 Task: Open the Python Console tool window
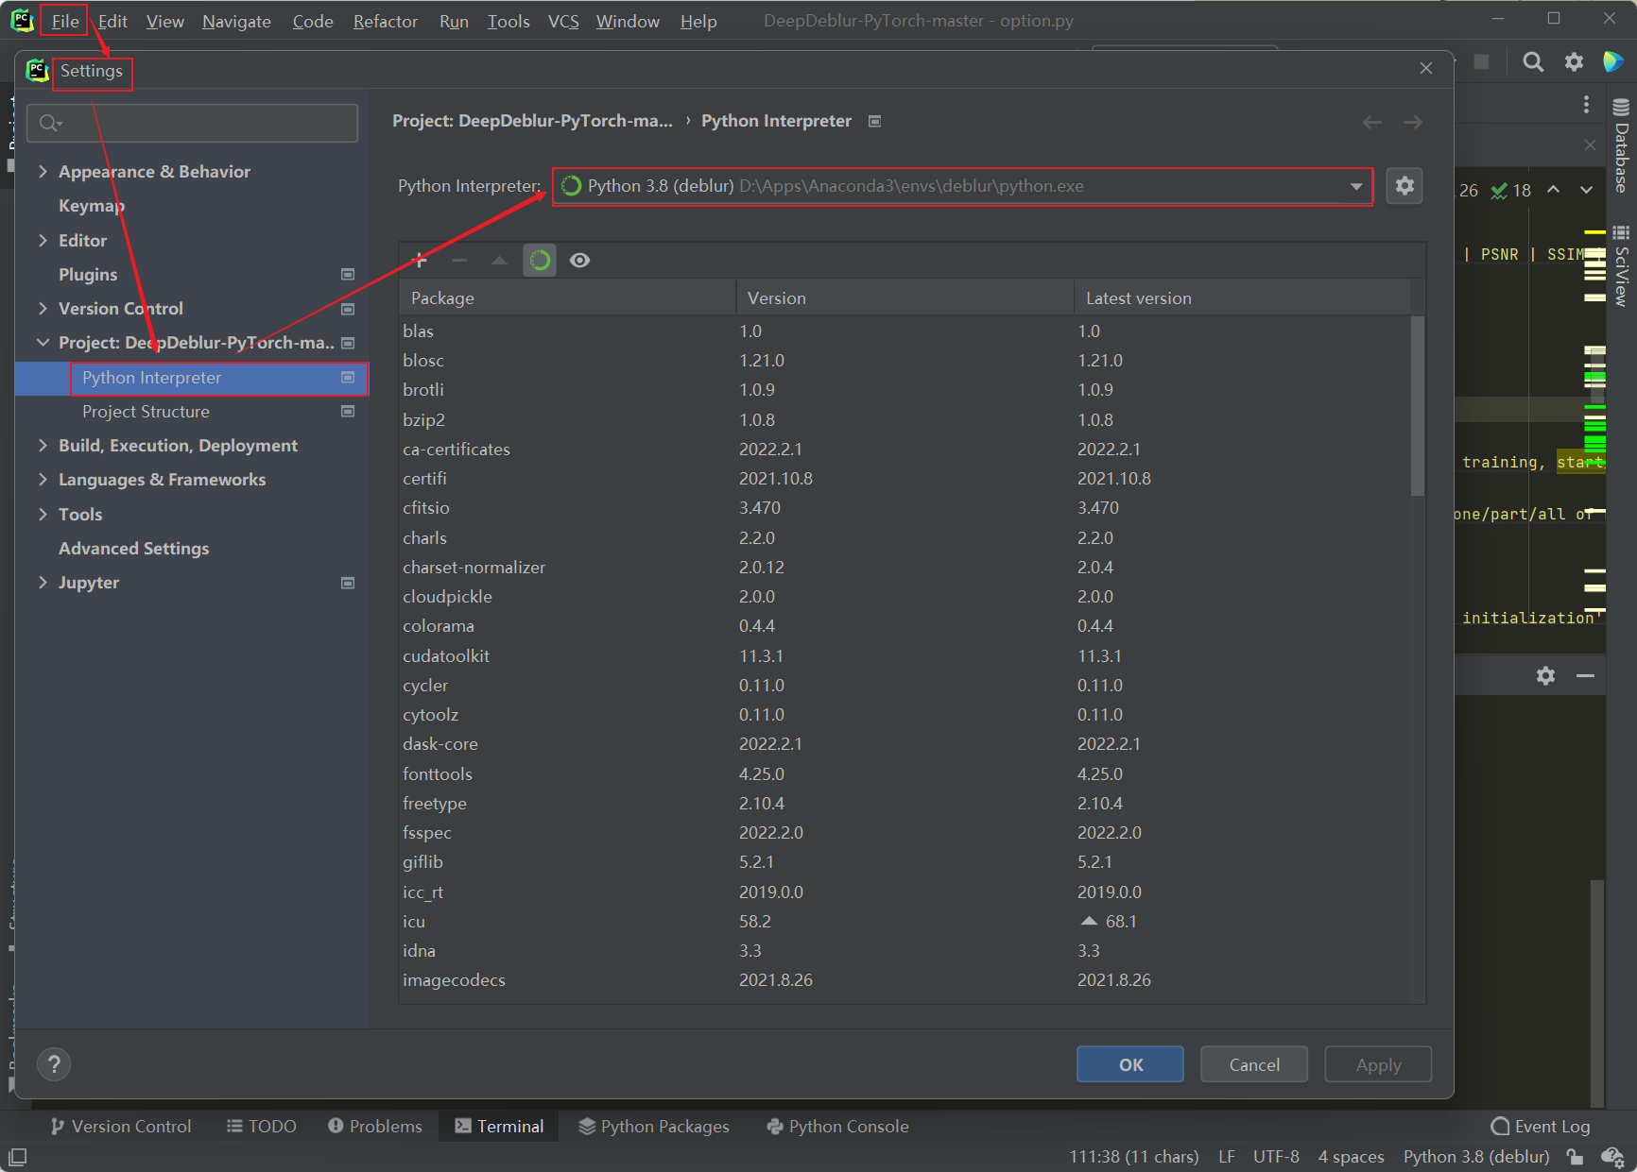click(837, 1126)
